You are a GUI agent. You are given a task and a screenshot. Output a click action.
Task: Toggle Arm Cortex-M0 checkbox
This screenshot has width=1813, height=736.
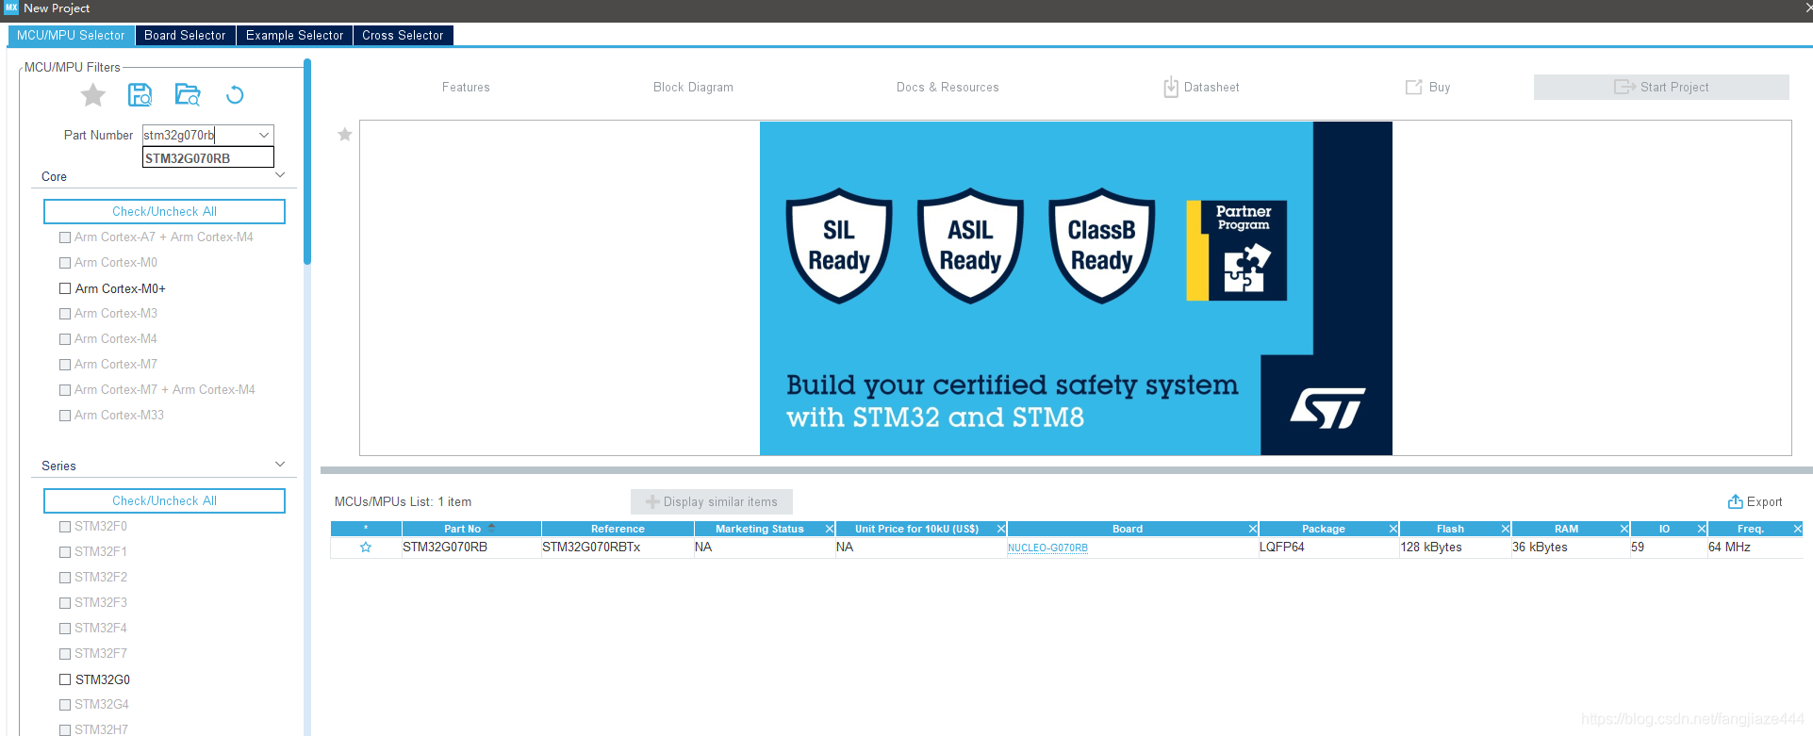65,263
